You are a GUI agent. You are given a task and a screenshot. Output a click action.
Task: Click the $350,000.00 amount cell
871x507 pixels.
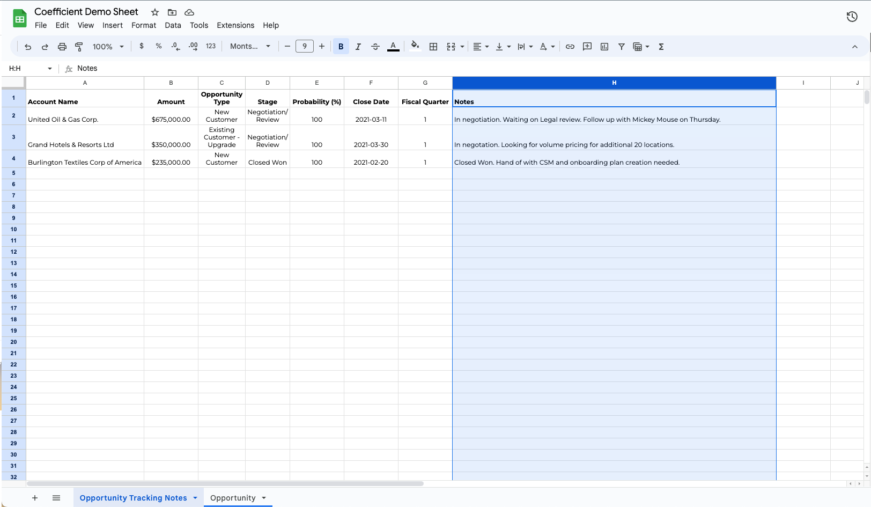pos(171,138)
